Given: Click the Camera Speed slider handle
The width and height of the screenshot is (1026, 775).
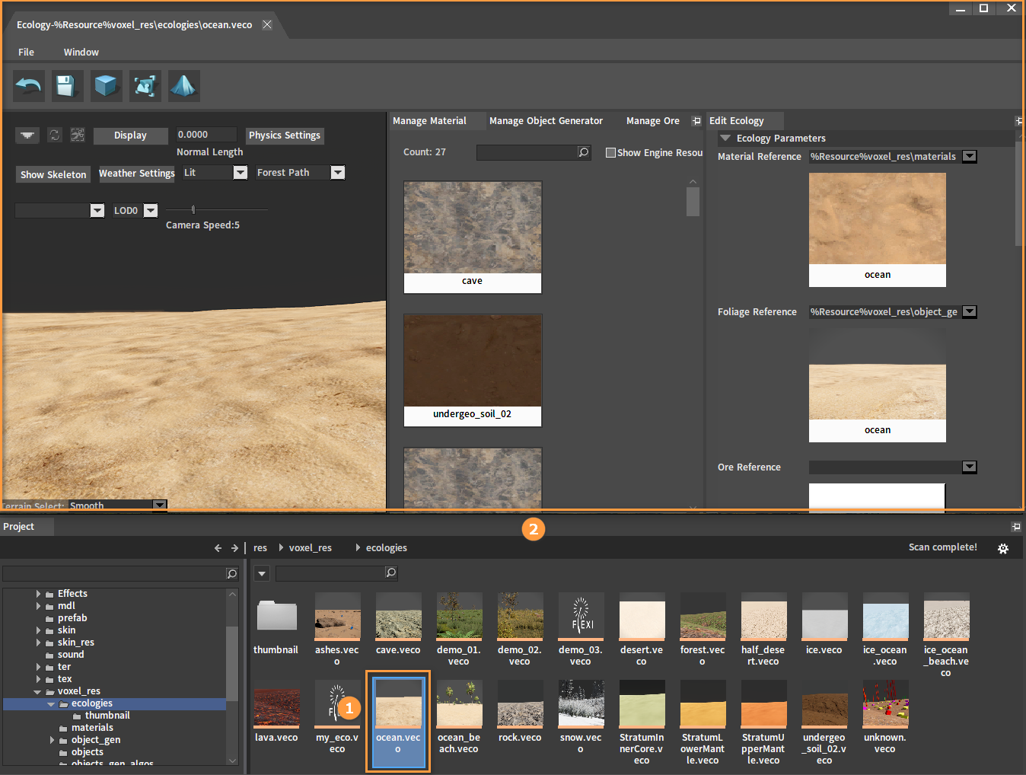Looking at the screenshot, I should click(x=193, y=209).
